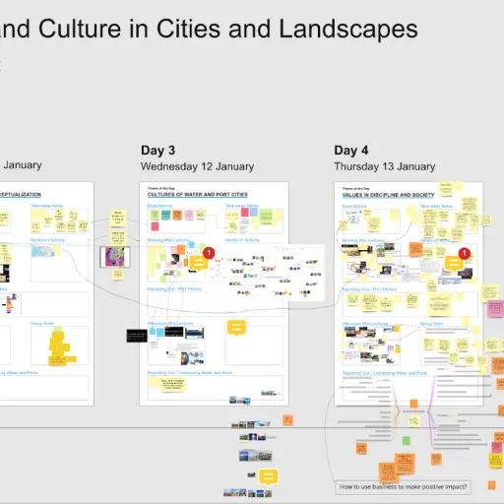504x504 pixels.
Task: Select the Day 4 heading
Action: [x=351, y=151]
